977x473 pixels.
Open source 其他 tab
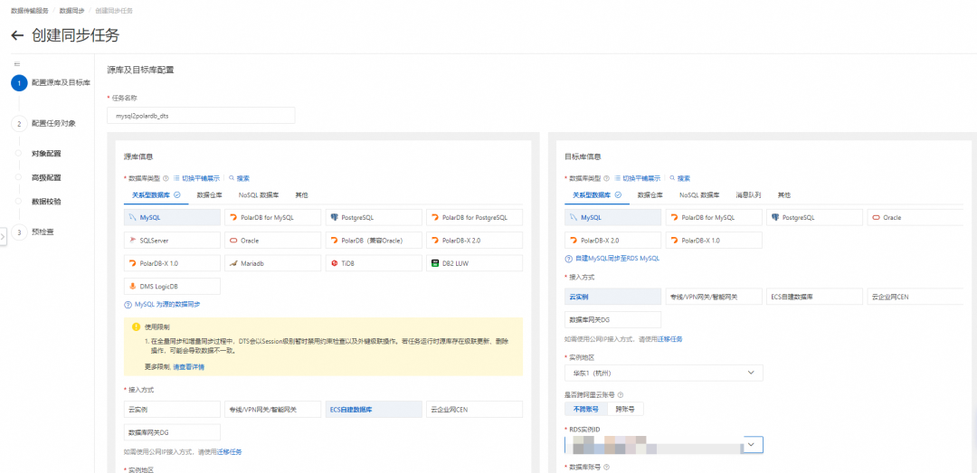(x=301, y=195)
